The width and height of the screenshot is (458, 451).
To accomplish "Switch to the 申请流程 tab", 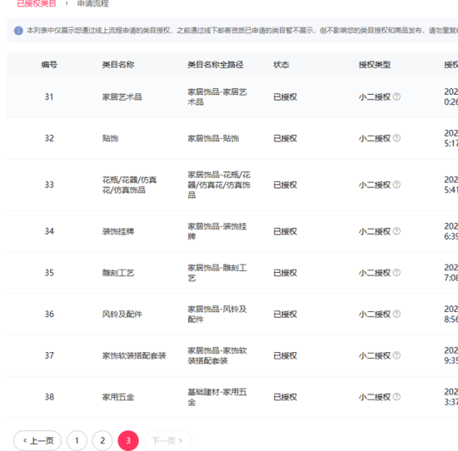I will 93,3.
